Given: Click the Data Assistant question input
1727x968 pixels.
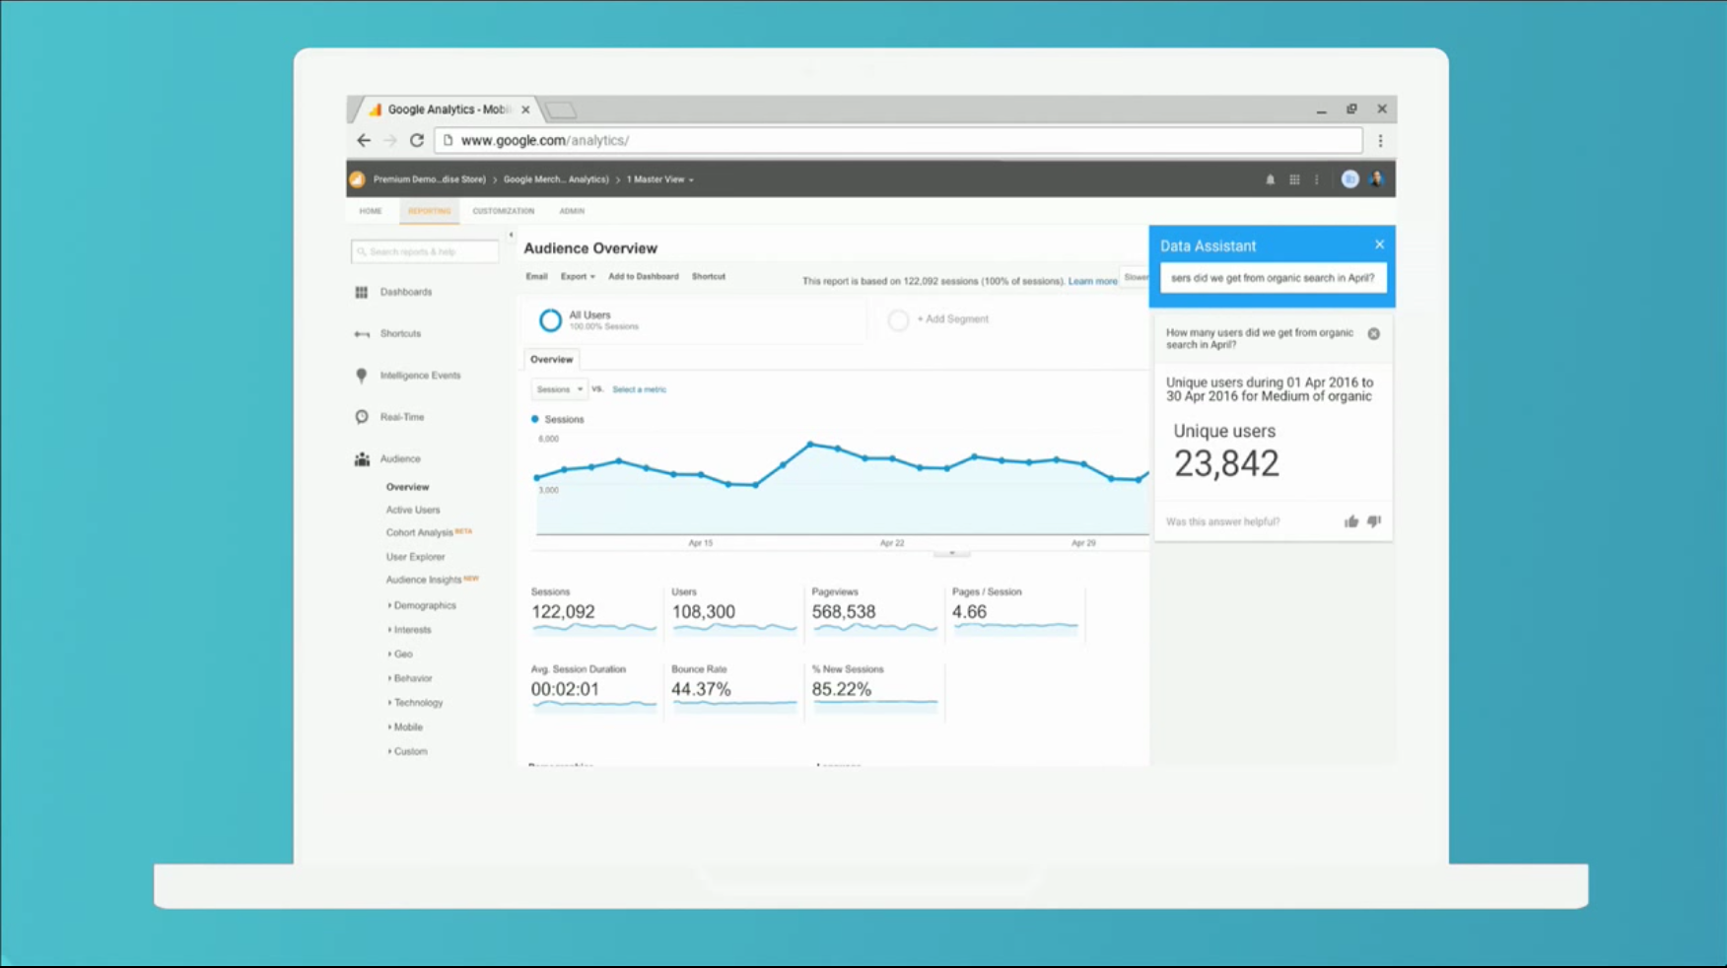Looking at the screenshot, I should pyautogui.click(x=1273, y=278).
